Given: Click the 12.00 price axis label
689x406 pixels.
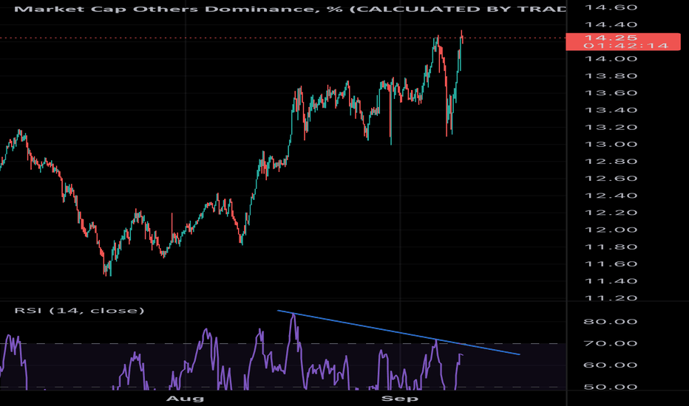Looking at the screenshot, I should tap(611, 230).
